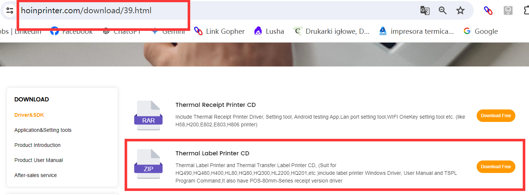Open the Link Gopher extension icon
529x195 pixels.
tap(488, 10)
